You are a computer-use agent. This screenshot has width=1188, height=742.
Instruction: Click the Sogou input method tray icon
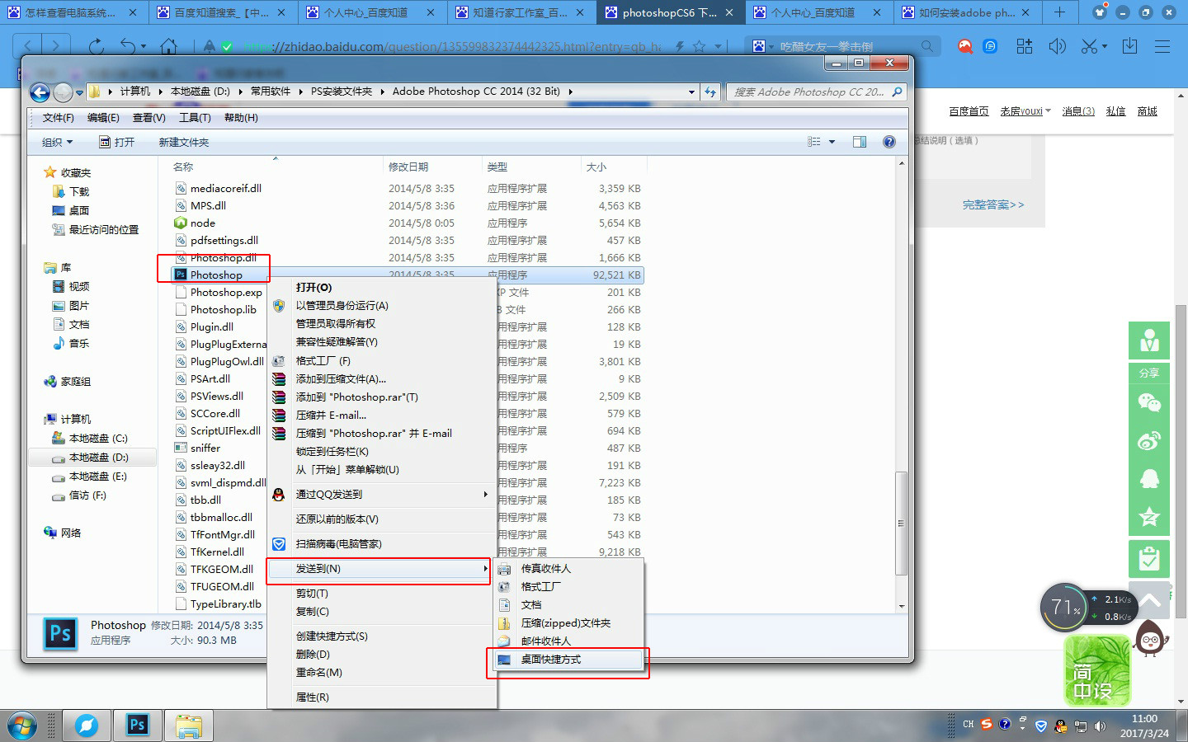click(x=986, y=724)
